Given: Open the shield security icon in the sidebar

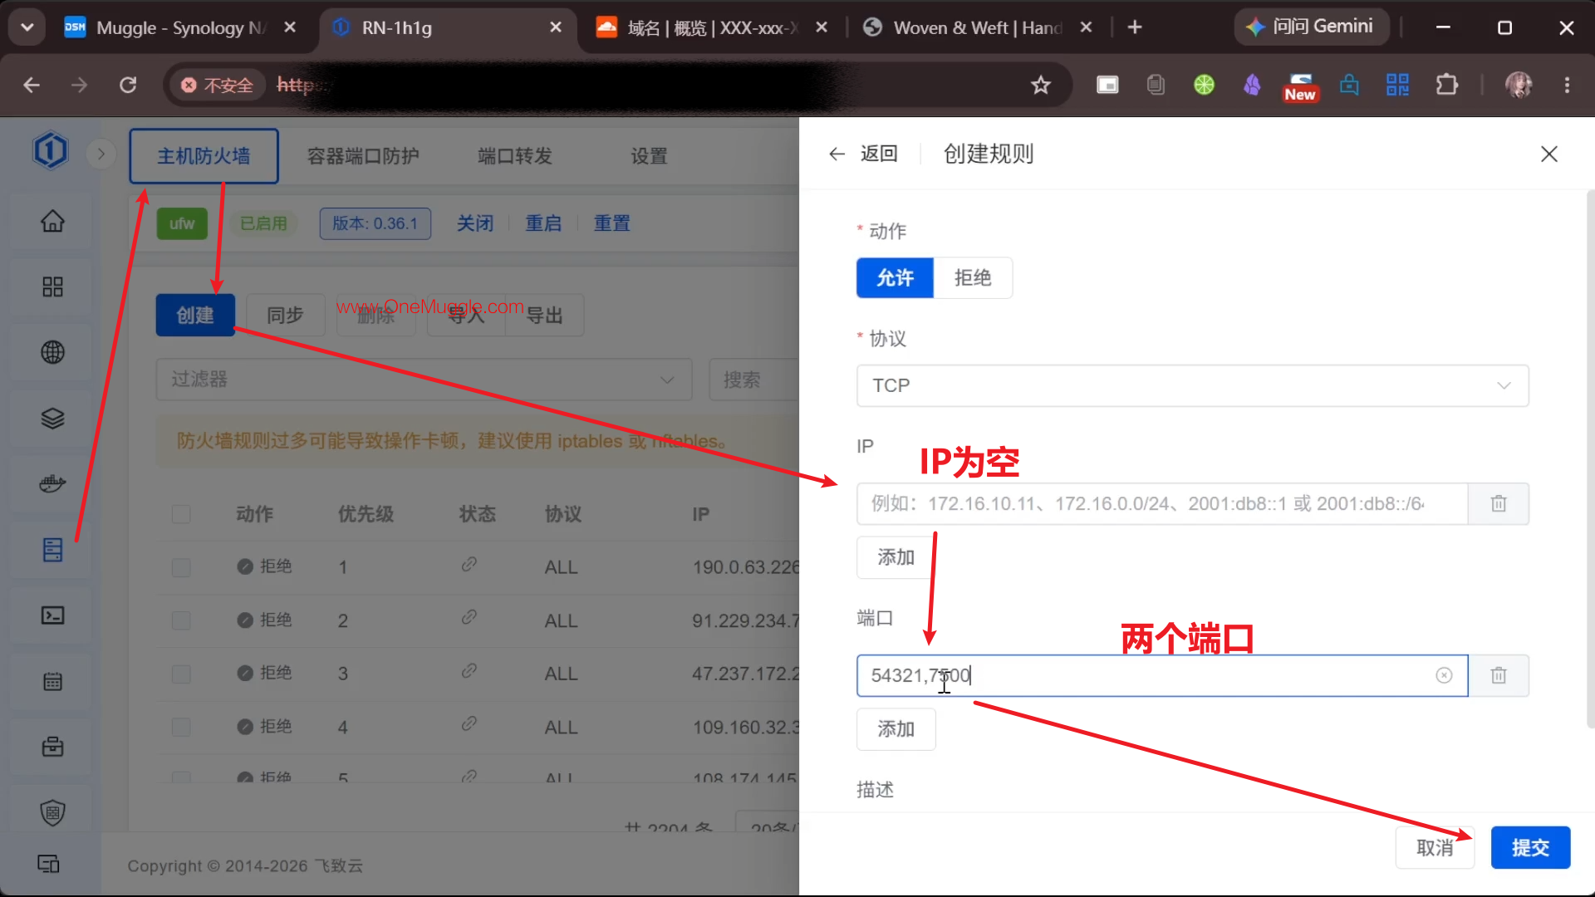Looking at the screenshot, I should point(52,812).
